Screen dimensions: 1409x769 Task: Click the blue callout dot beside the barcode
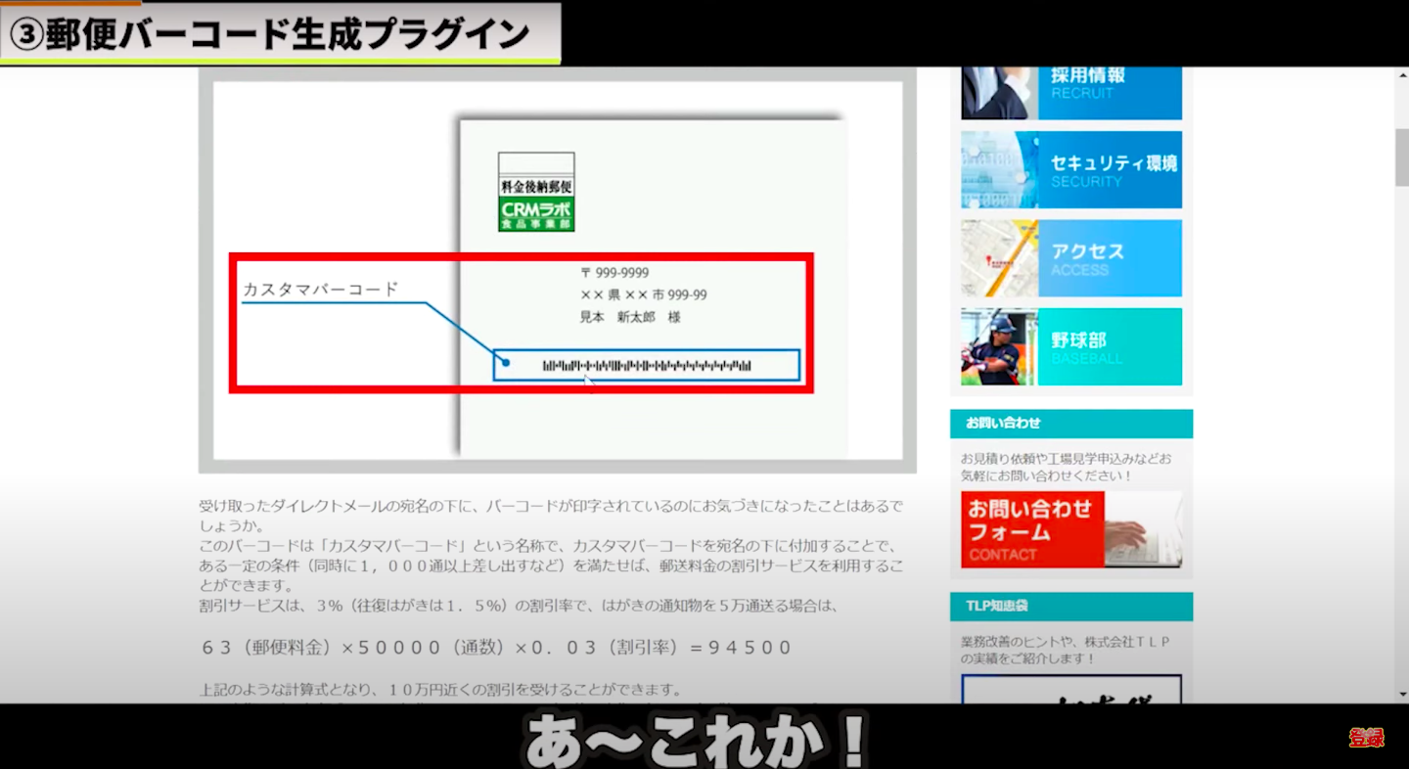click(x=506, y=363)
